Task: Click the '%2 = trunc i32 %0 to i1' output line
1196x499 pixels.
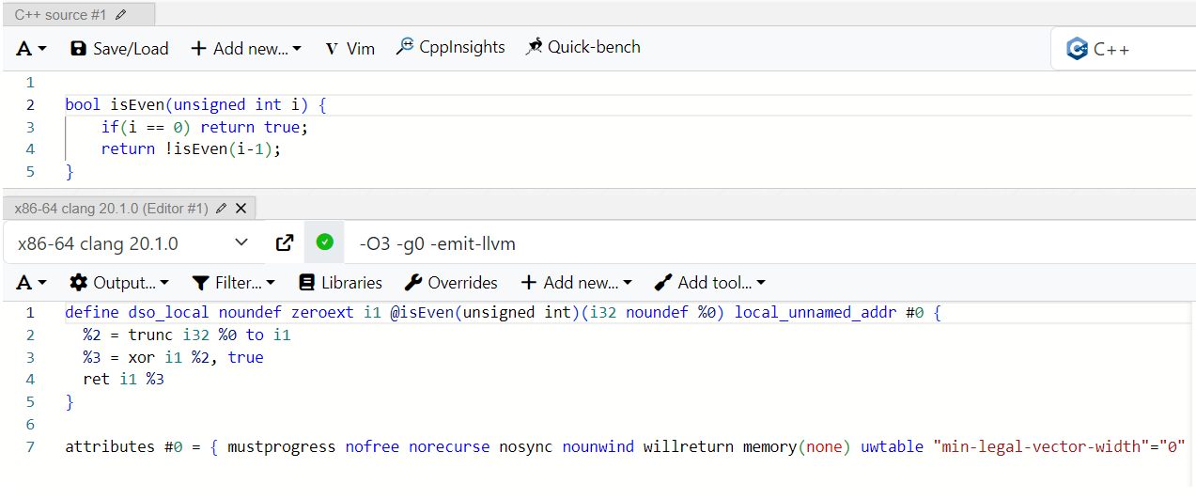Action: [186, 335]
